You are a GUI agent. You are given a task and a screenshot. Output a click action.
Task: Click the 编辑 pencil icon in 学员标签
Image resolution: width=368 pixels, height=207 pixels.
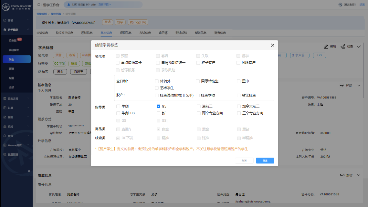pyautogui.click(x=326, y=47)
